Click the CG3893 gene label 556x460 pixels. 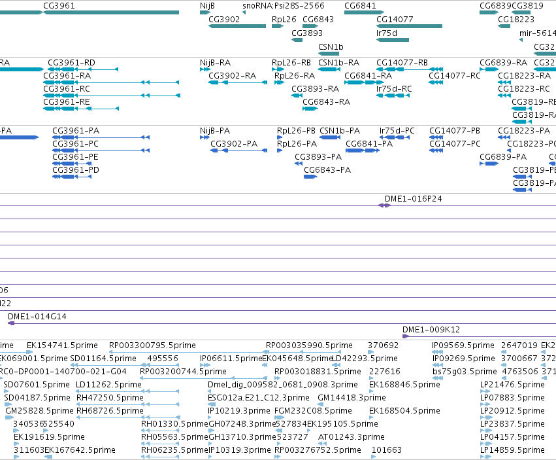point(307,33)
